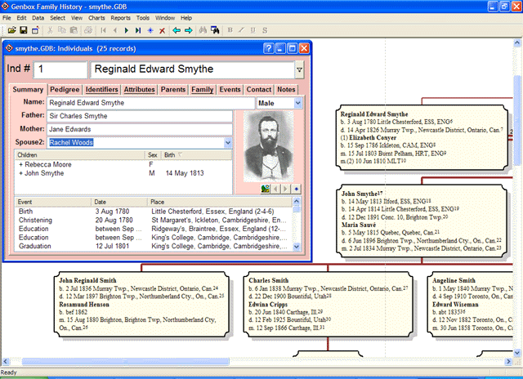Screen dimensions: 523x379
Task: Switch to the Attributes tab
Action: [x=140, y=89]
